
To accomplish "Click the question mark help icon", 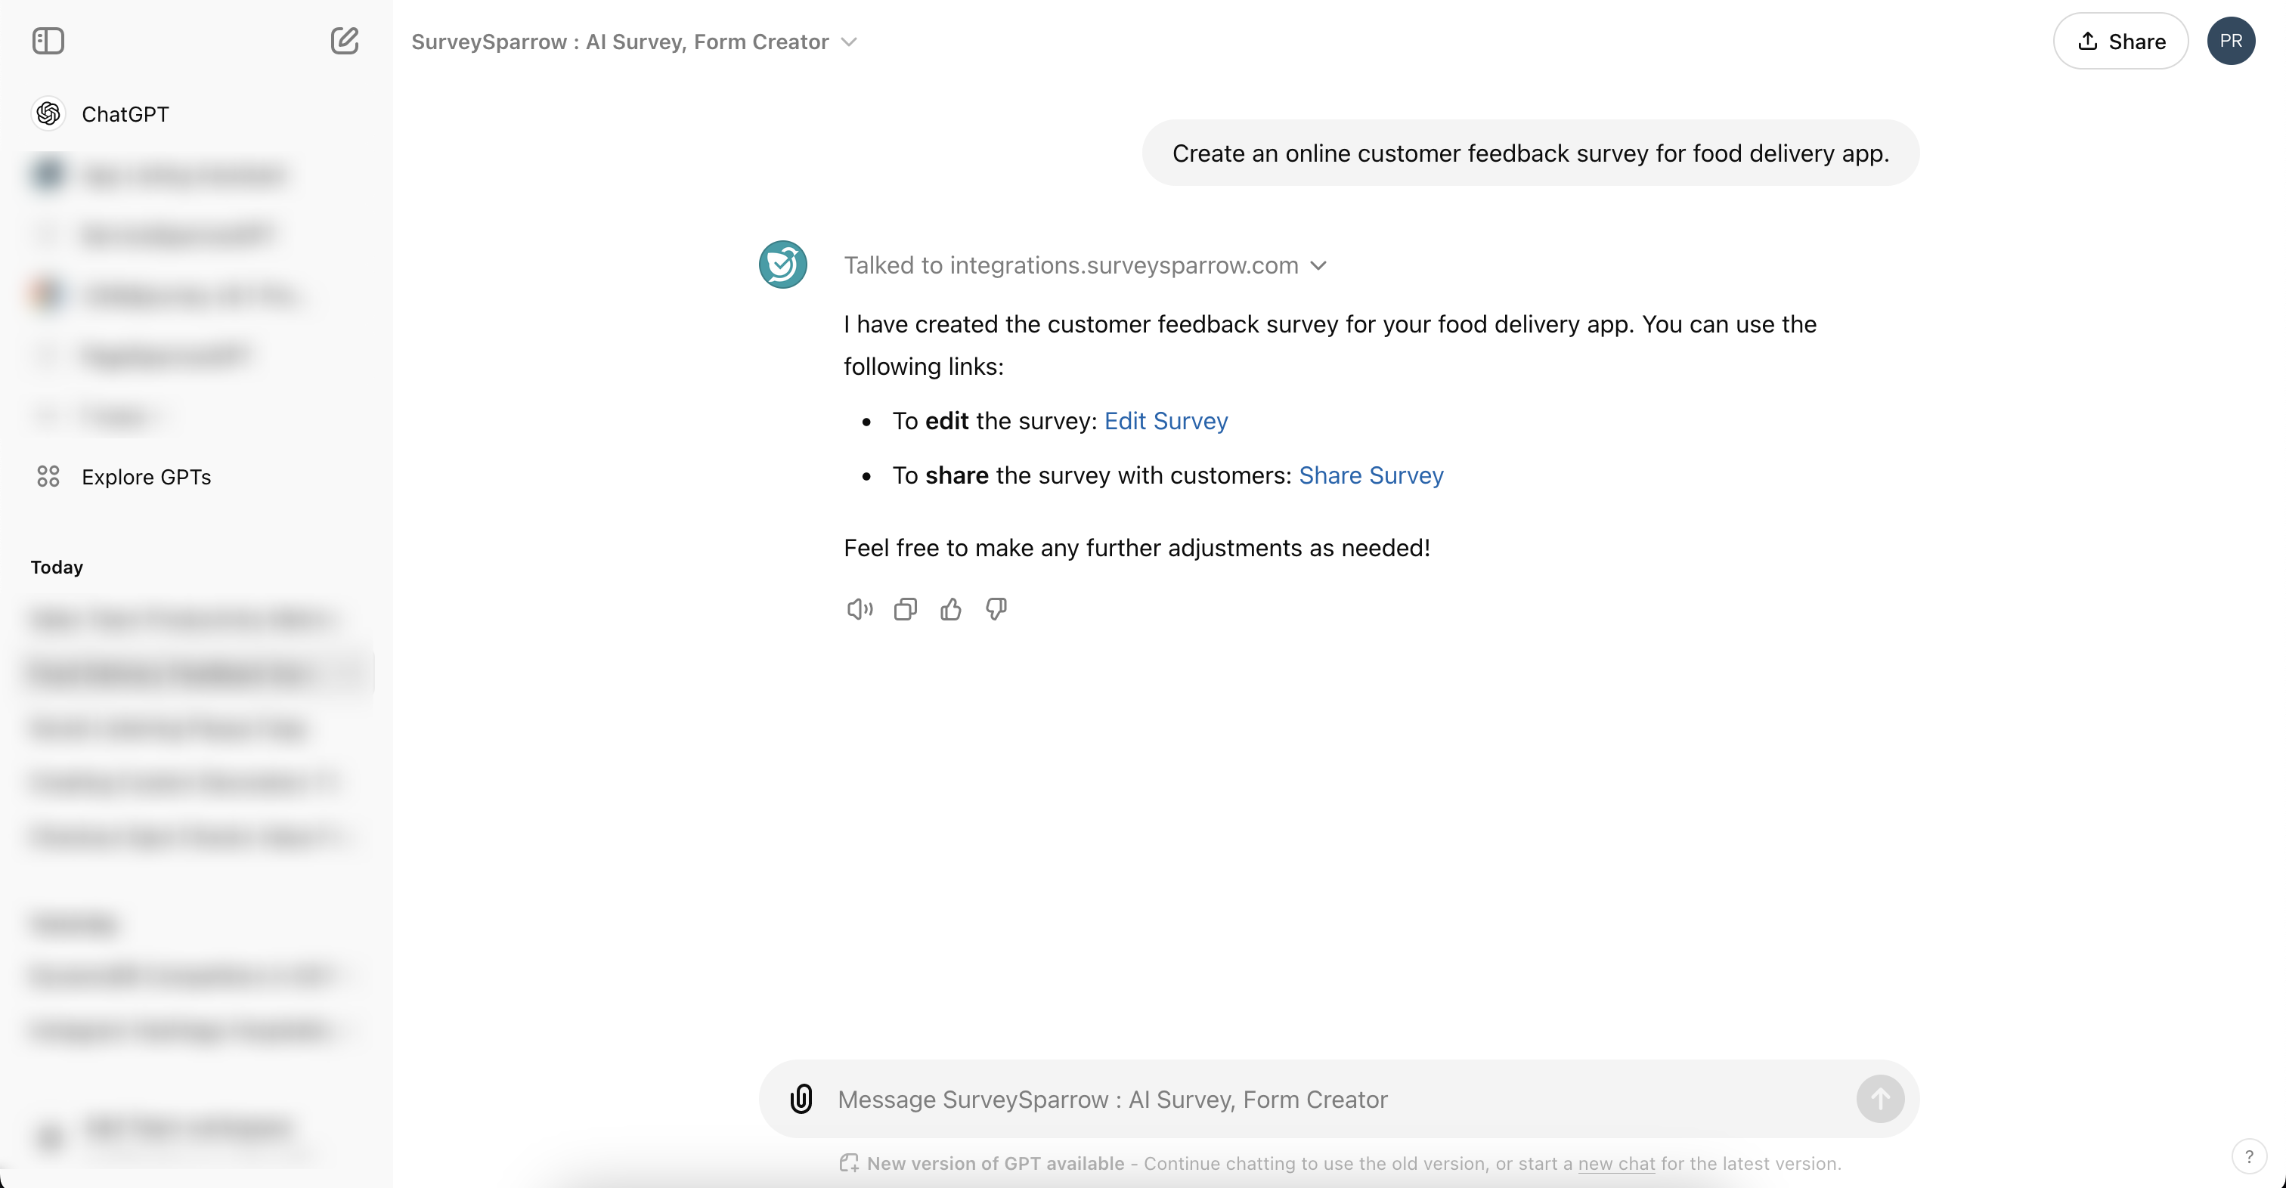I will point(2249,1156).
